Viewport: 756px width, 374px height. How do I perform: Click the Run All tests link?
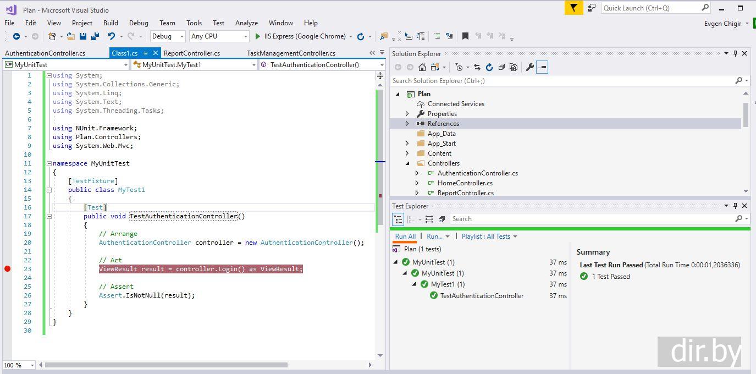coord(405,237)
